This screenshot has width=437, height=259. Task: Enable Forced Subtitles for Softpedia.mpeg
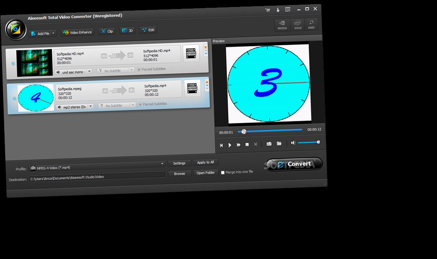point(140,104)
